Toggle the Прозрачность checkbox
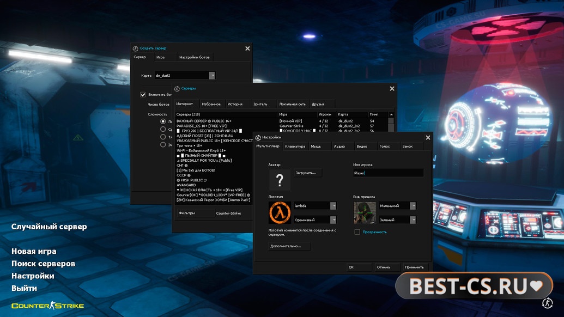This screenshot has height=317, width=564. pyautogui.click(x=357, y=232)
